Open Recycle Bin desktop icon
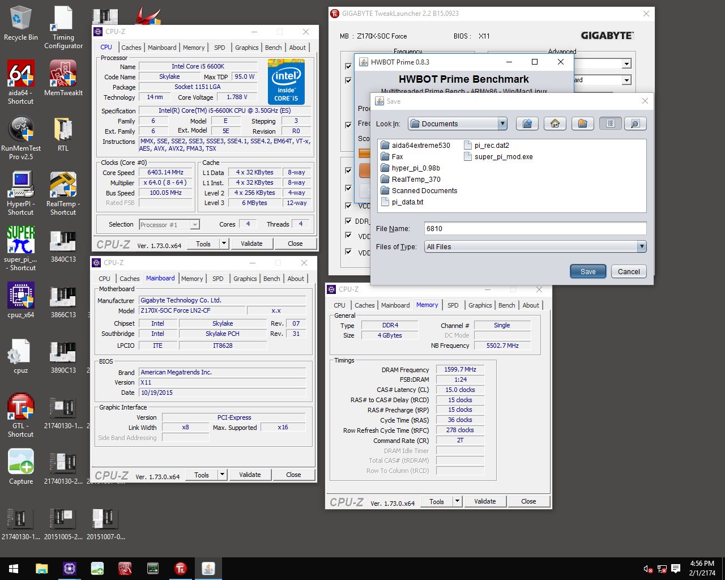725x580 pixels. [21, 23]
